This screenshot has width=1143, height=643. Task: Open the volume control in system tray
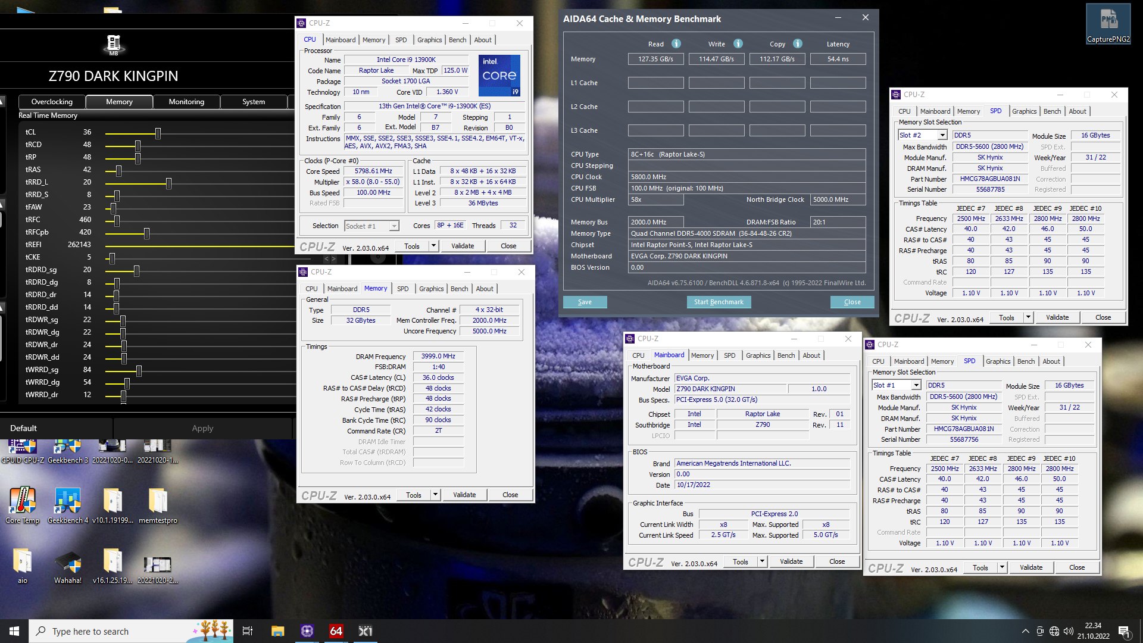tap(1069, 631)
